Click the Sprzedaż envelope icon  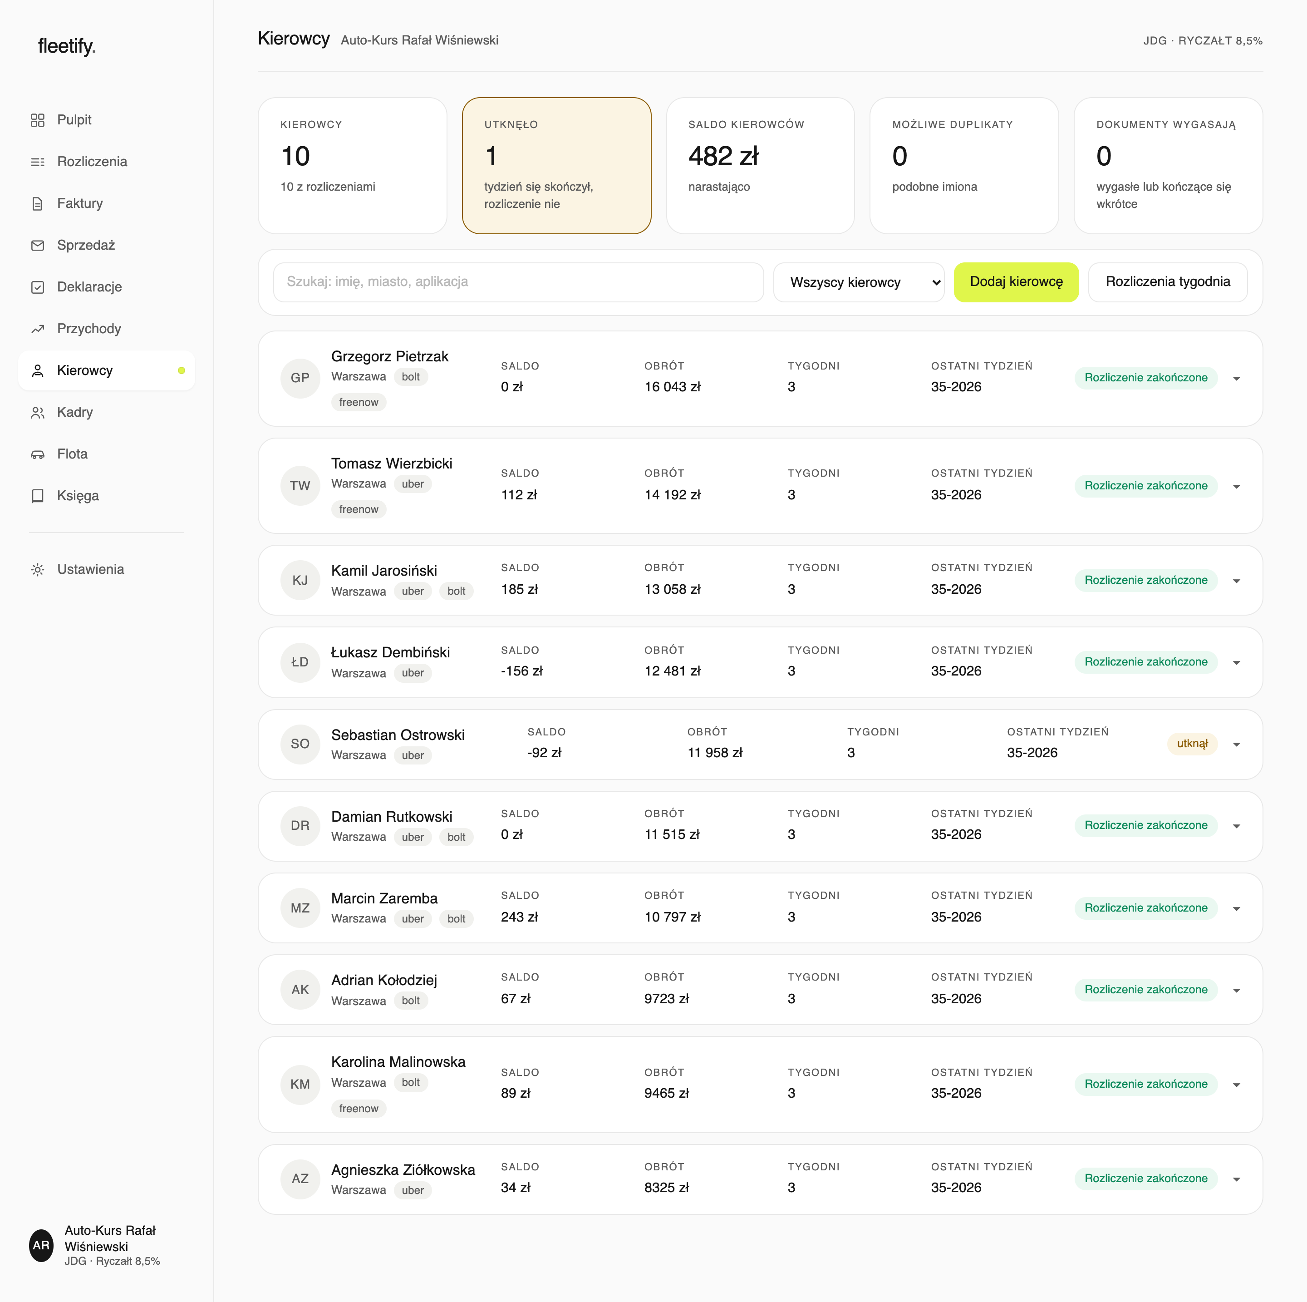[x=38, y=245]
